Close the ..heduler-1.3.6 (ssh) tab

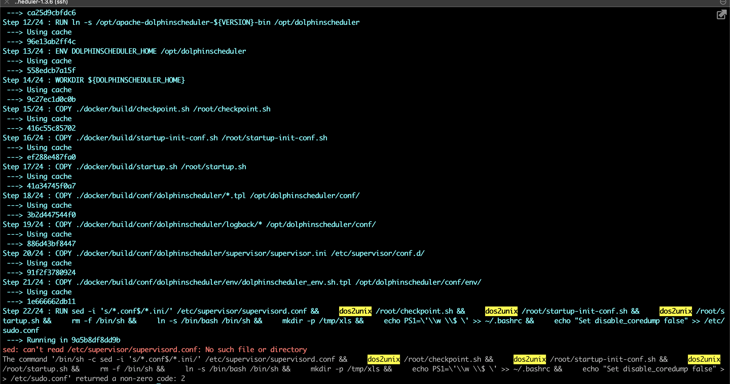tap(7, 2)
